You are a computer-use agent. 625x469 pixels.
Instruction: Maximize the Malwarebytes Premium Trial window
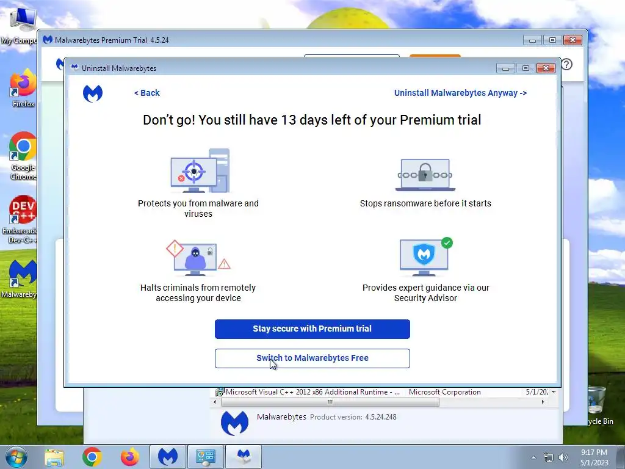[552, 40]
